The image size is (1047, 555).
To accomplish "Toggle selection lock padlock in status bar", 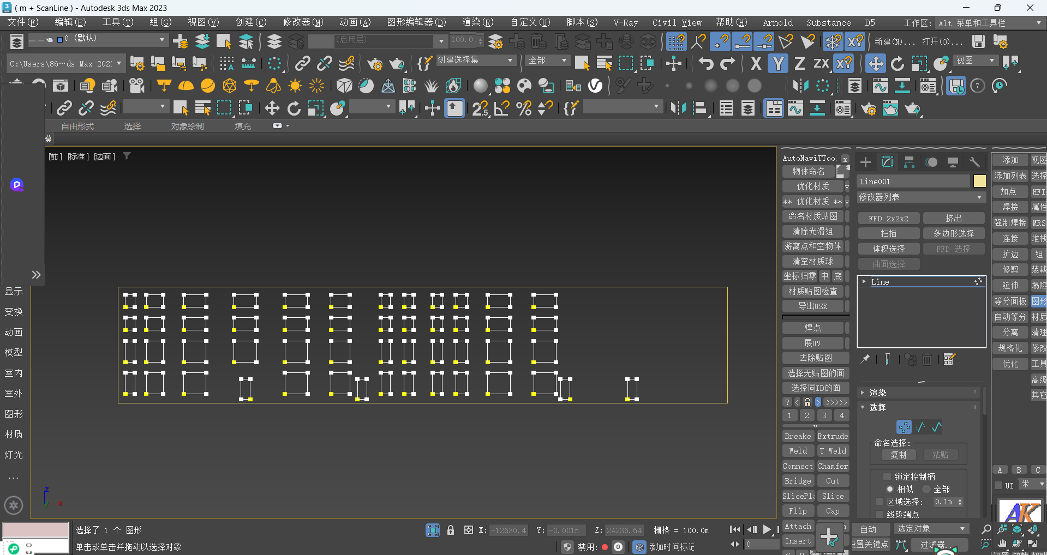I will [x=451, y=530].
